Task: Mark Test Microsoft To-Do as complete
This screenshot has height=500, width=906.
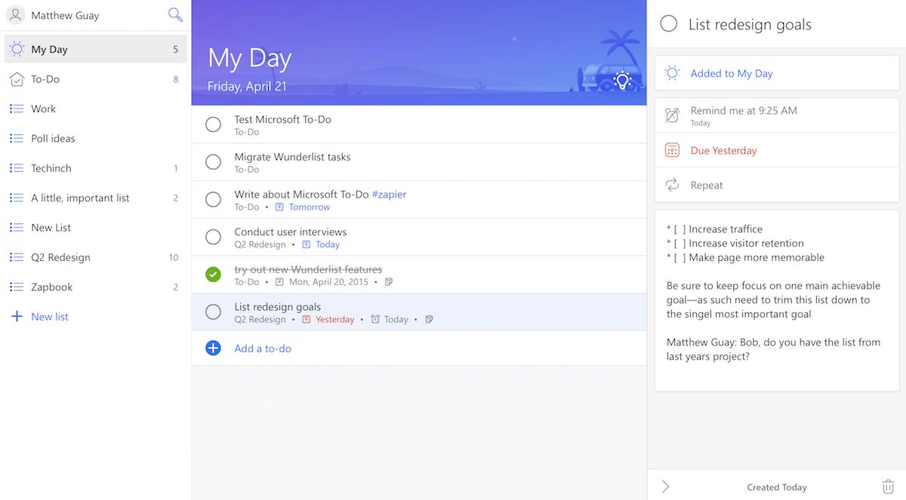Action: coord(213,124)
